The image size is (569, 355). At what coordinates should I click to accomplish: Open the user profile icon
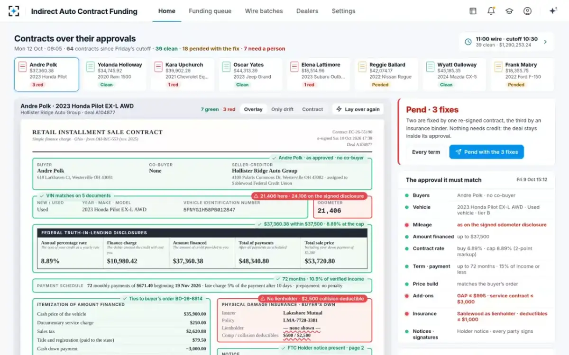(527, 11)
